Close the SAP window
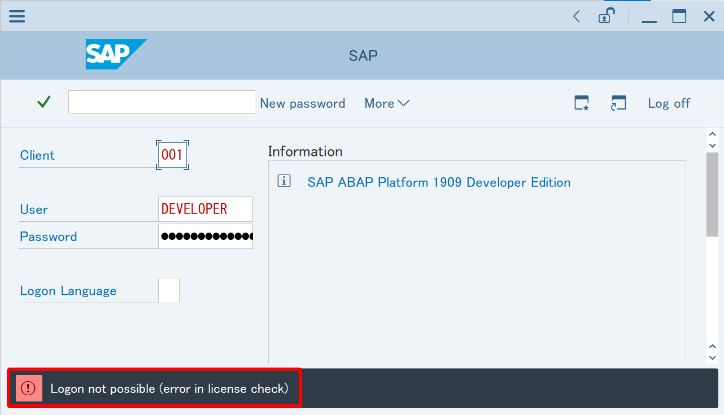 [709, 16]
